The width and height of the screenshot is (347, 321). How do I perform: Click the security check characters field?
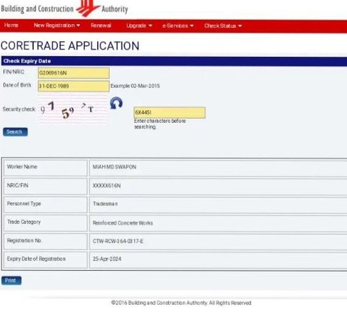[x=169, y=113]
